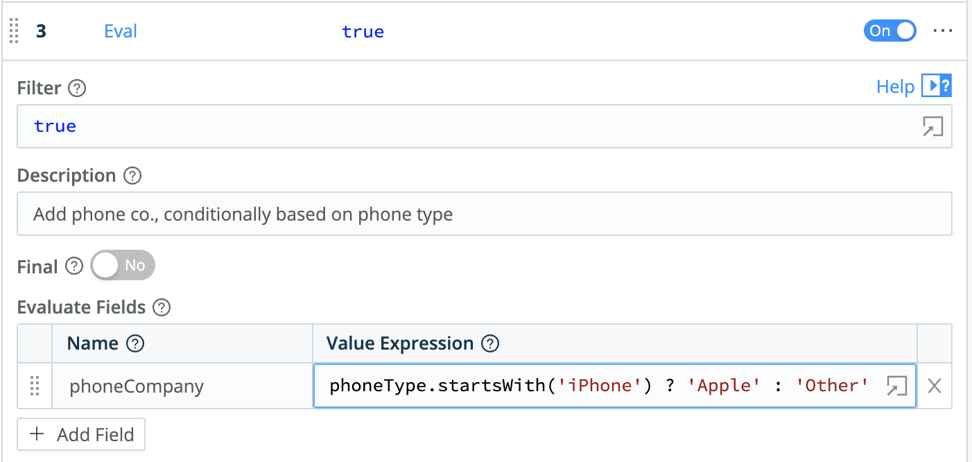Click the Eval function name

pyautogui.click(x=120, y=31)
